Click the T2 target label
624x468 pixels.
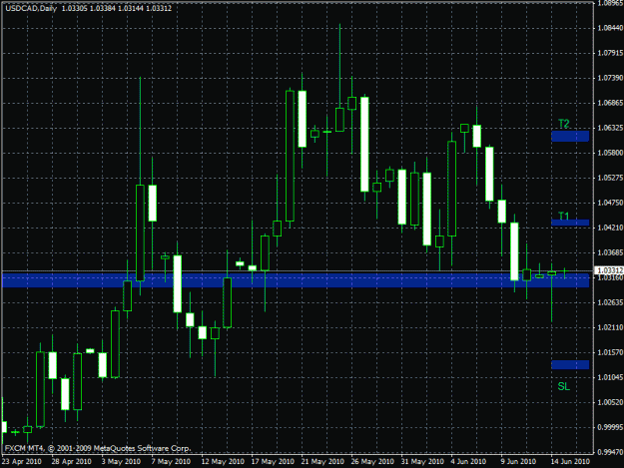[563, 124]
